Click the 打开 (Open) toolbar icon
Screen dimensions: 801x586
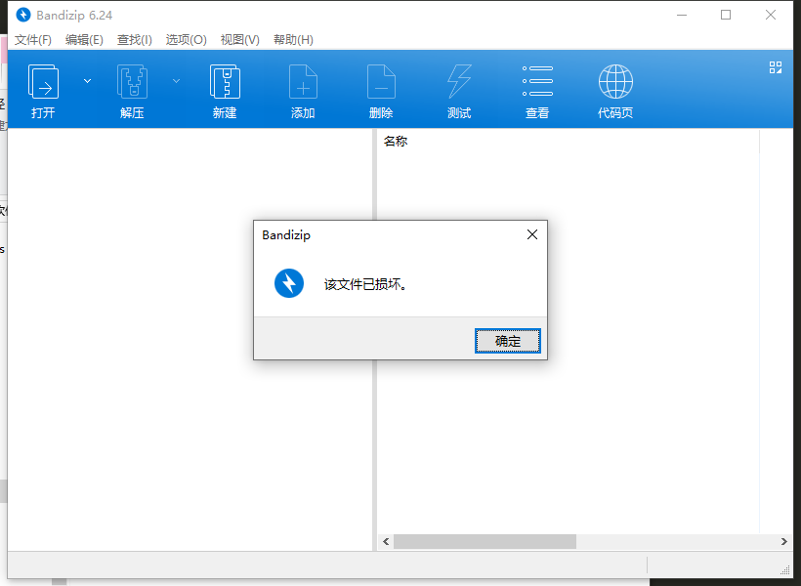point(43,82)
